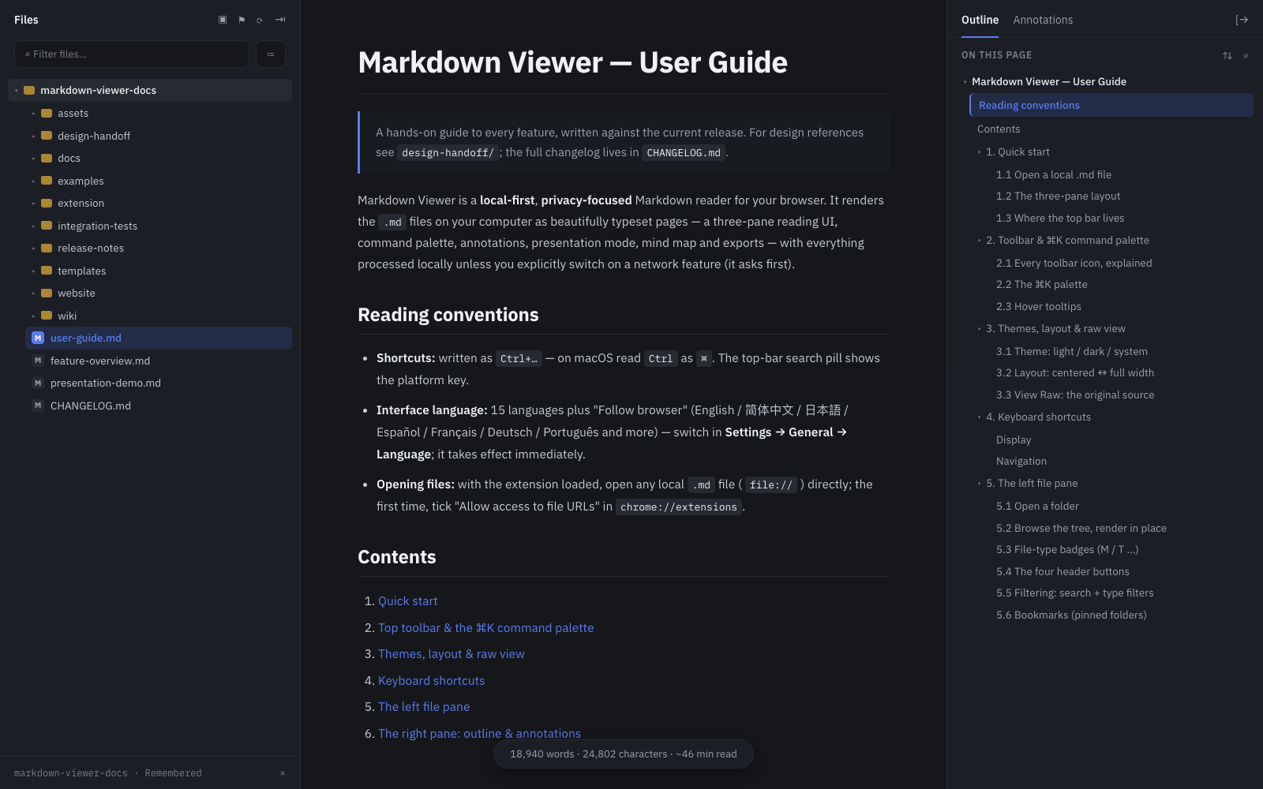The image size is (1263, 789).
Task: Go to outline item 2.2 The ⌘K palette
Action: click(1041, 284)
